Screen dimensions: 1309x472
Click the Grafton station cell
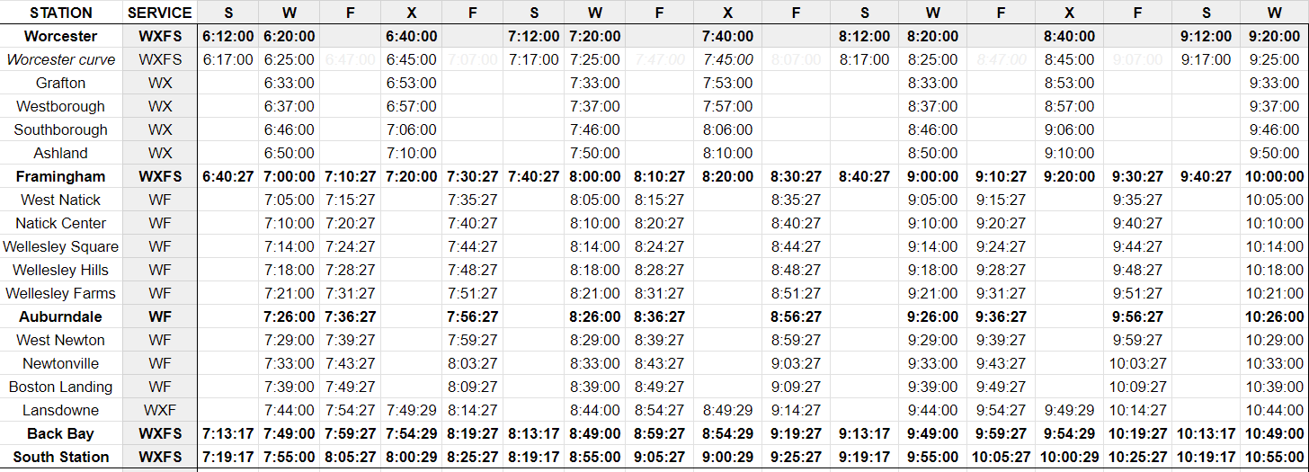[61, 83]
